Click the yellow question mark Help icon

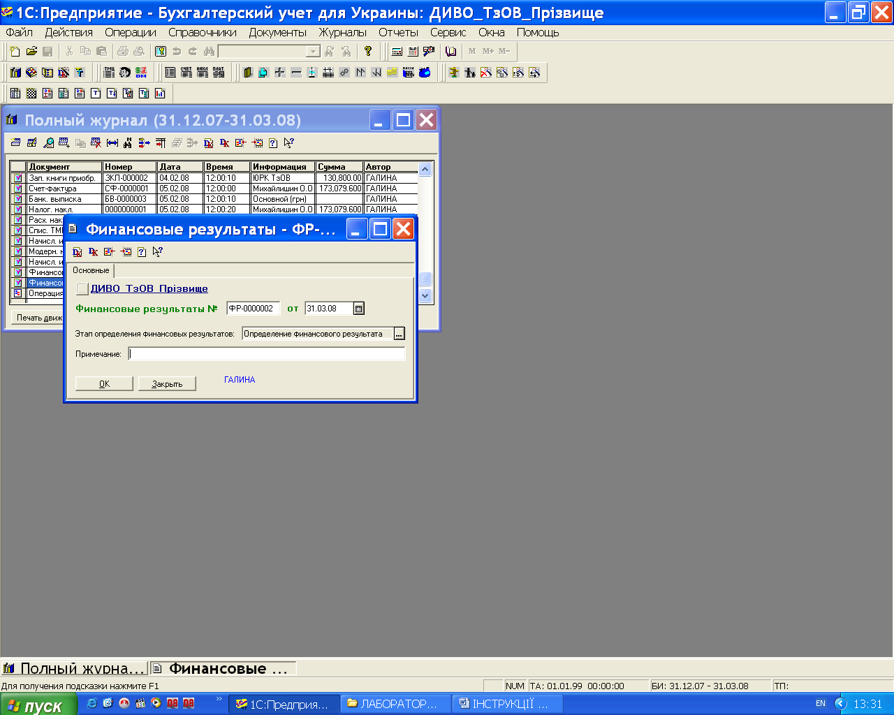click(x=368, y=52)
